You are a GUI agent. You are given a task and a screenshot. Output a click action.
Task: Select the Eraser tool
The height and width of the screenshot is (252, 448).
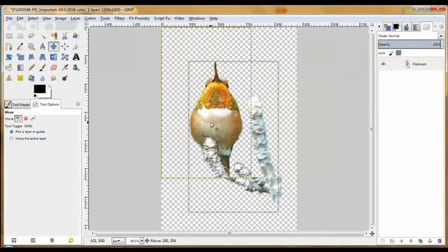click(54, 68)
